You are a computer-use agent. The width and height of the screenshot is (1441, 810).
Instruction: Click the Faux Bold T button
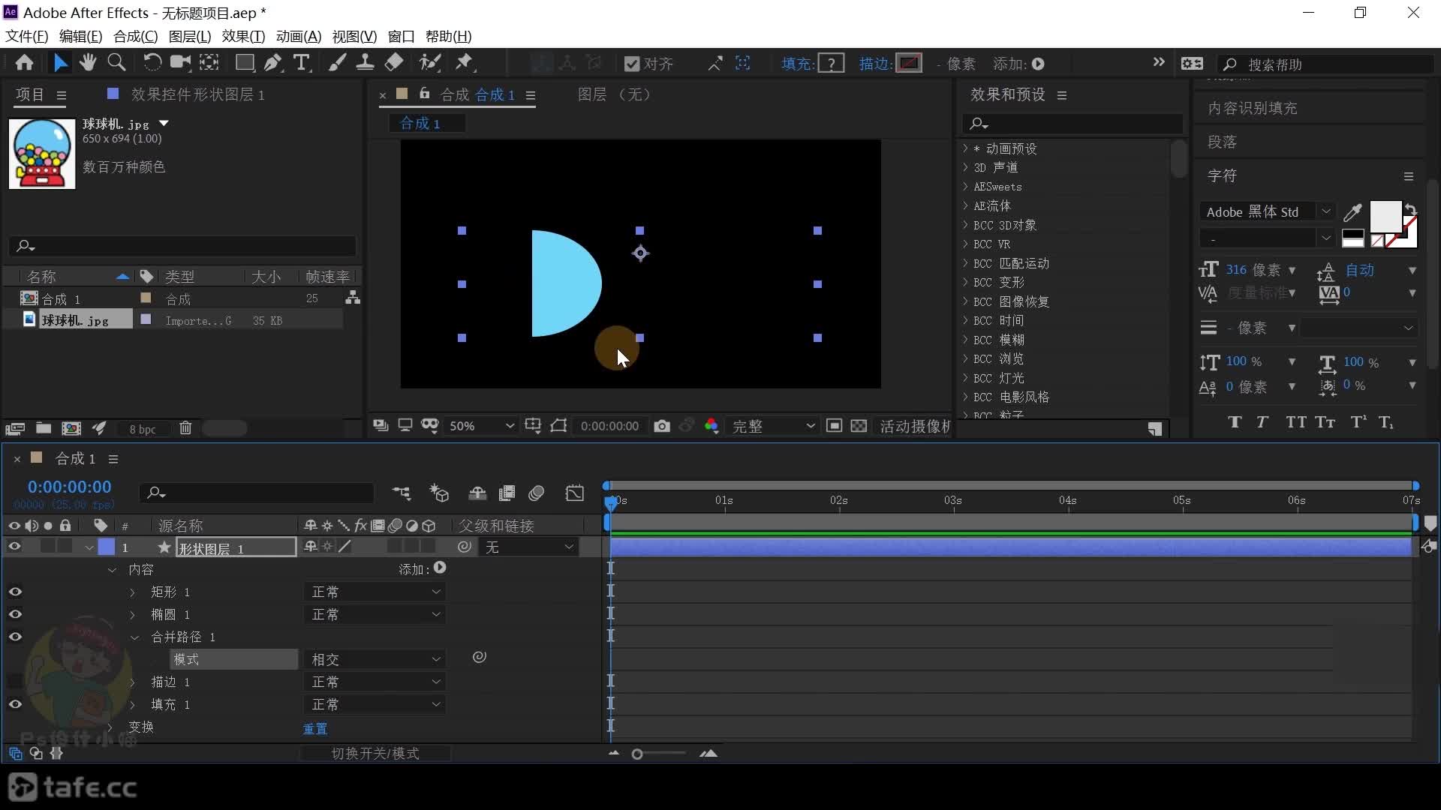(x=1235, y=421)
